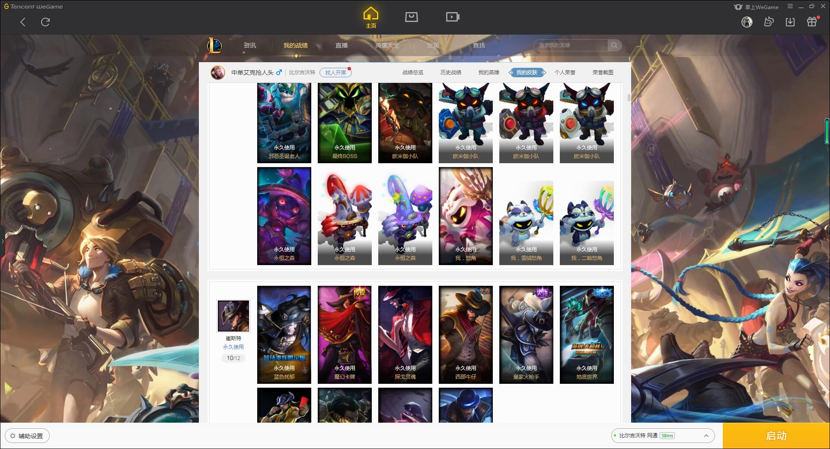The width and height of the screenshot is (830, 449).
Task: Click the 找人开黑 button
Action: pos(335,73)
